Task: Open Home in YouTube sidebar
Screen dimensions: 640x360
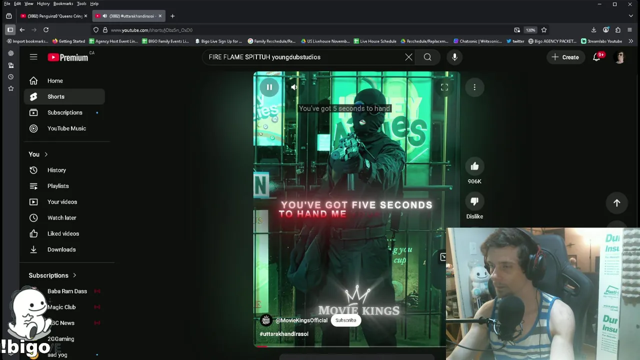Action: (x=64, y=80)
